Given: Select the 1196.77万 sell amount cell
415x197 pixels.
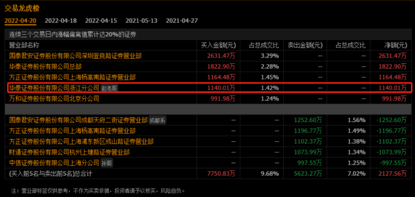Looking at the screenshot, I should coord(308,131).
